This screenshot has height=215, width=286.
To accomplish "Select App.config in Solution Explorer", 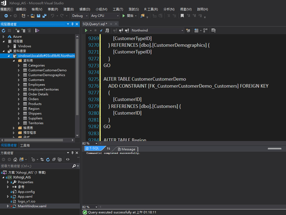I will point(26,192).
